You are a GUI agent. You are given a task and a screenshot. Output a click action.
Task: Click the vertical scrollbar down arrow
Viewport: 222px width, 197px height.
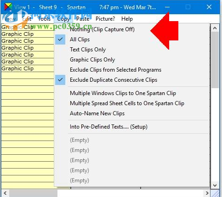point(215,186)
